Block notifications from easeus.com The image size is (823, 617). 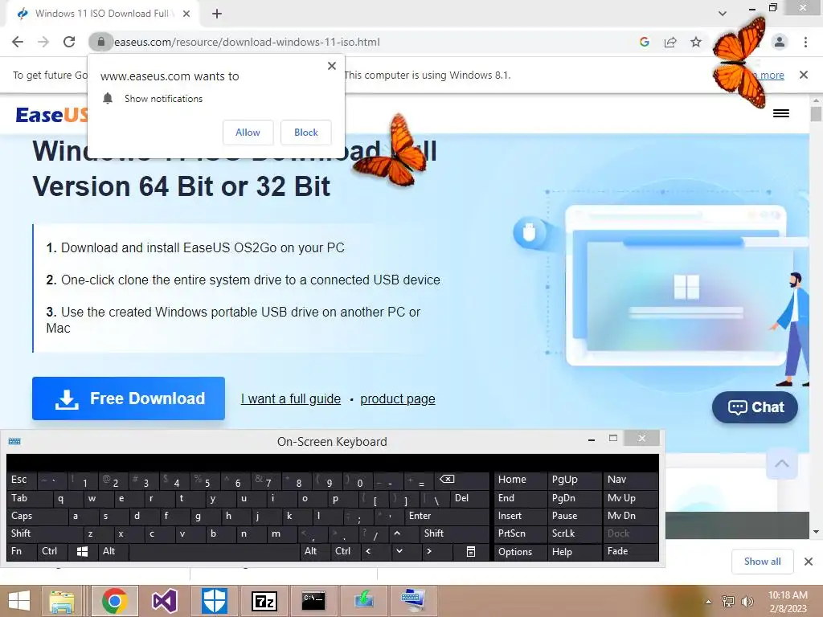coord(306,133)
